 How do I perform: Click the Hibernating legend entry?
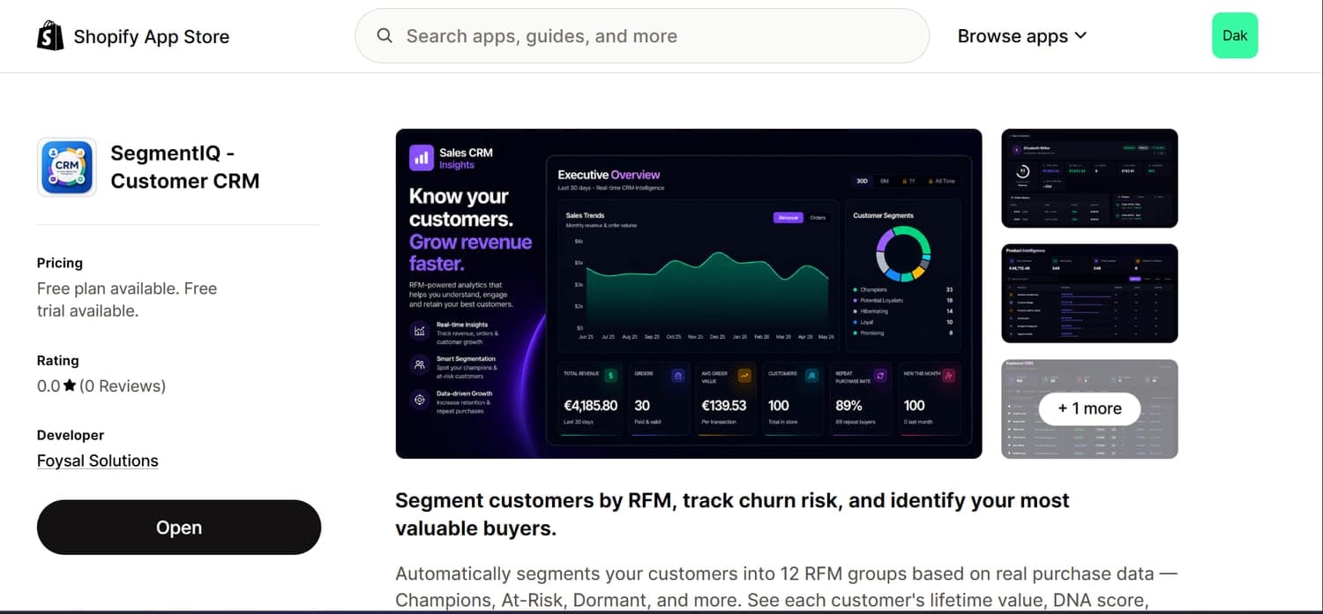pyautogui.click(x=903, y=311)
